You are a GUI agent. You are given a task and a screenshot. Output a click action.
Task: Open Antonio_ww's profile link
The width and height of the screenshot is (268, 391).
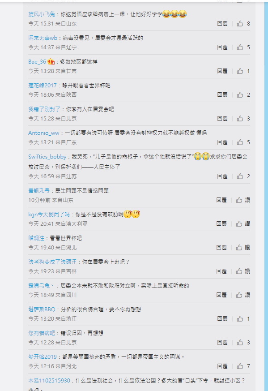(43, 133)
